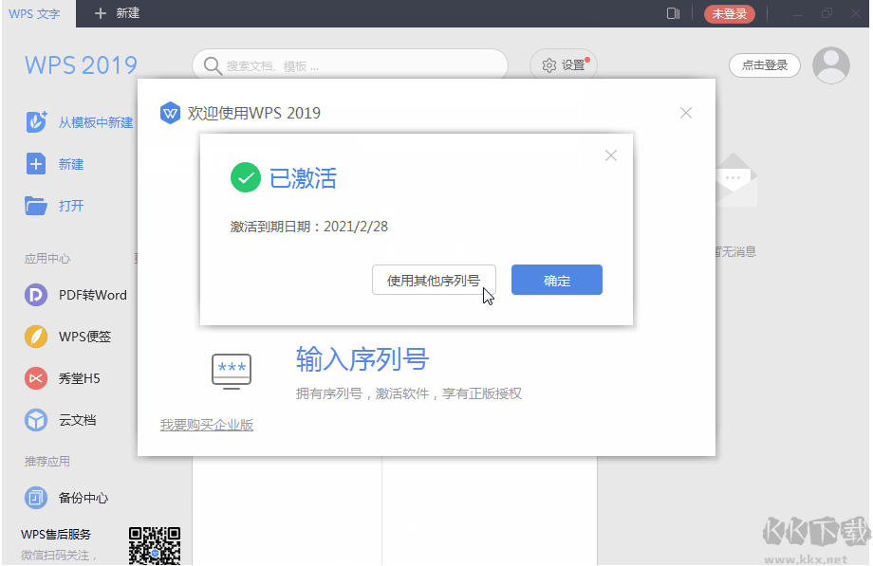Open the PDF转Word tool
The width and height of the screenshot is (873, 566).
pos(90,295)
